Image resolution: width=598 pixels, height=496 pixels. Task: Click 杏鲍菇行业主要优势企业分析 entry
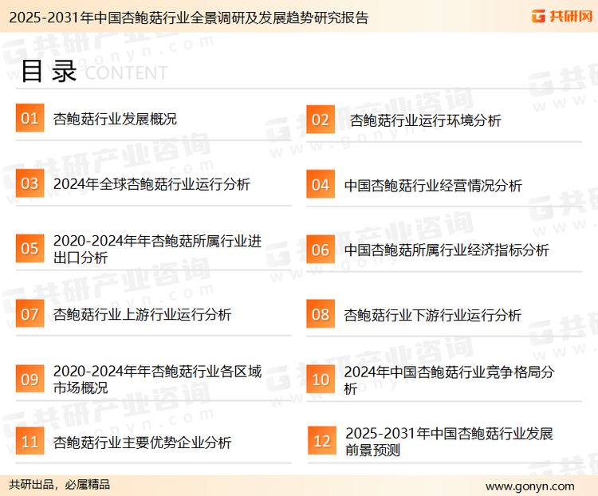click(142, 443)
